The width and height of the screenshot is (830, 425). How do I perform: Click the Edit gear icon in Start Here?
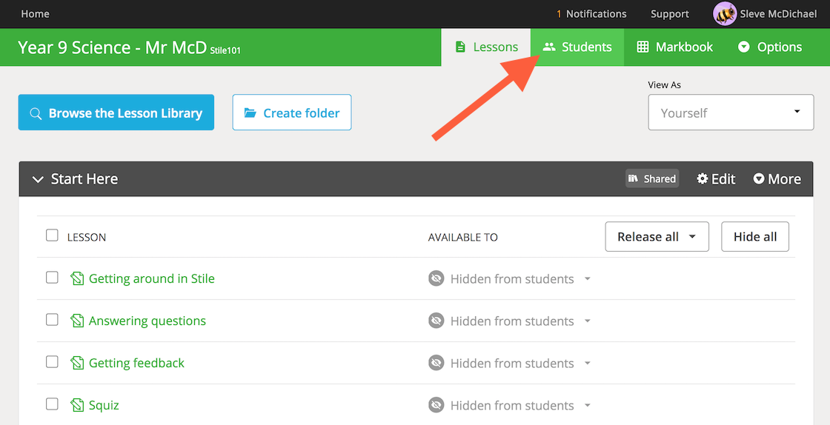(x=703, y=178)
